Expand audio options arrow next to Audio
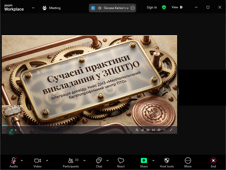 tap(22, 160)
